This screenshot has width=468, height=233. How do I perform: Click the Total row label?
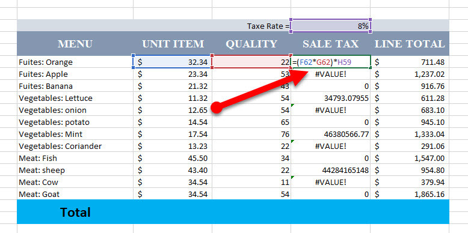(75, 212)
